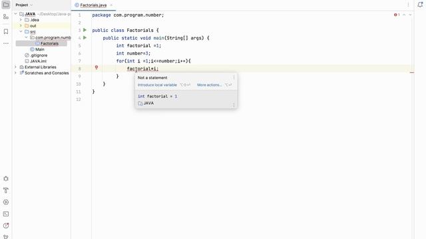This screenshot has width=426, height=239.
Task: Open documentation popup options kebab at bottom
Action: [x=234, y=105]
